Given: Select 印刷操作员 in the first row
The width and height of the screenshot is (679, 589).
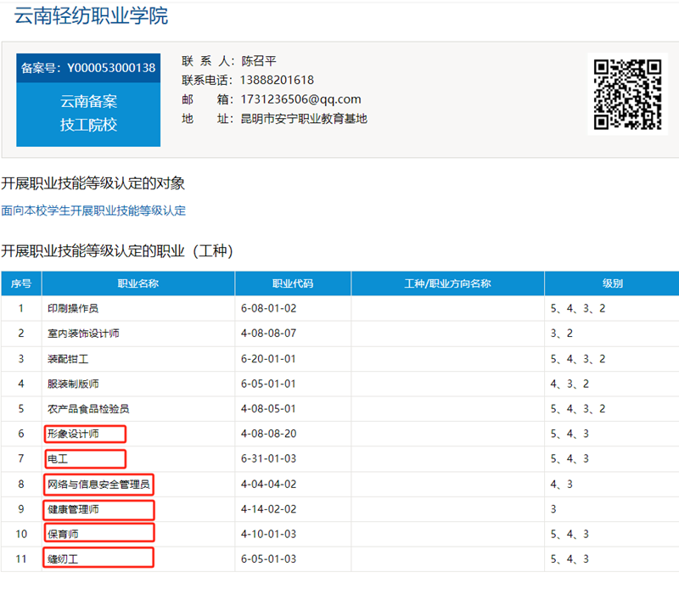Looking at the screenshot, I should (73, 308).
